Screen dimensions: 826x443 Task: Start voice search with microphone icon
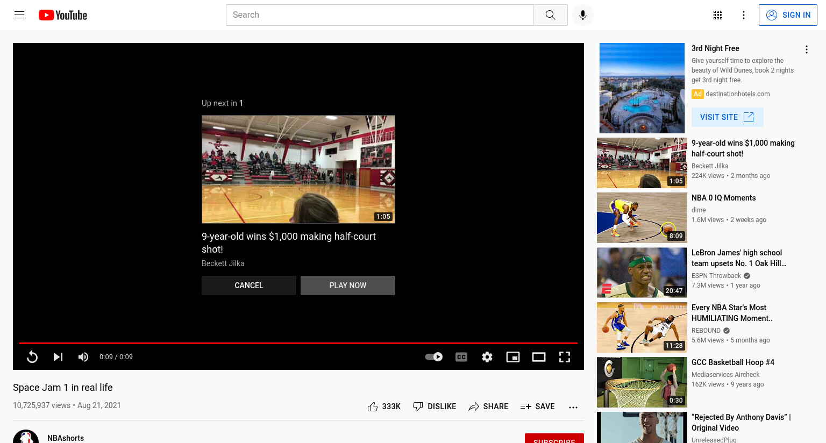(x=583, y=15)
